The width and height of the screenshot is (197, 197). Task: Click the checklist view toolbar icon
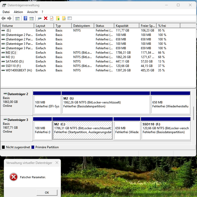click(70, 18)
